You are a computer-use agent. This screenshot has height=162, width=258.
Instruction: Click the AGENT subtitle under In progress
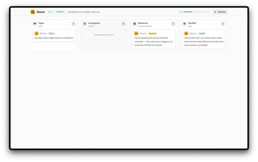point(91,26)
